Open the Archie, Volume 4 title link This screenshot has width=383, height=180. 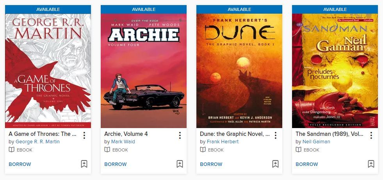pos(126,134)
